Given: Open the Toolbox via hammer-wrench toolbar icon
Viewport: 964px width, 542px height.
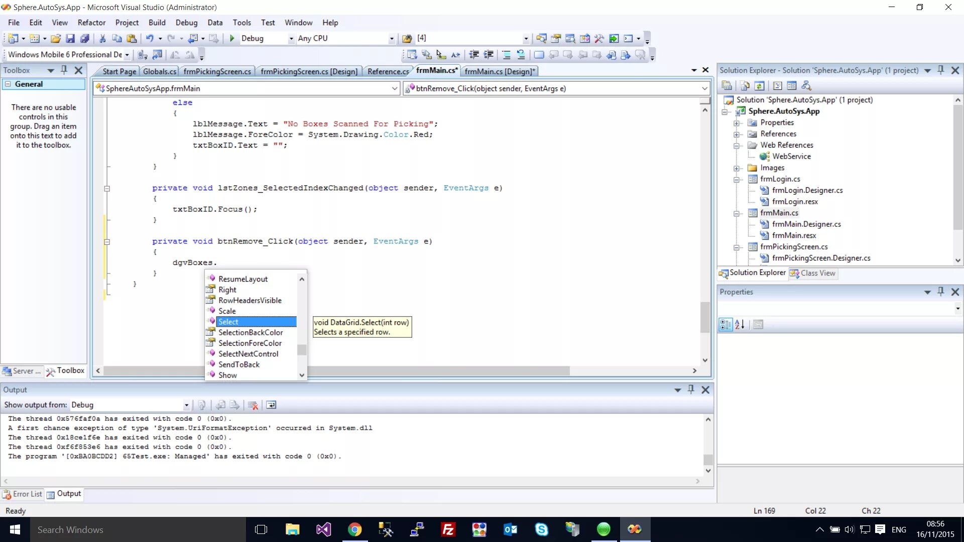Looking at the screenshot, I should coord(599,39).
